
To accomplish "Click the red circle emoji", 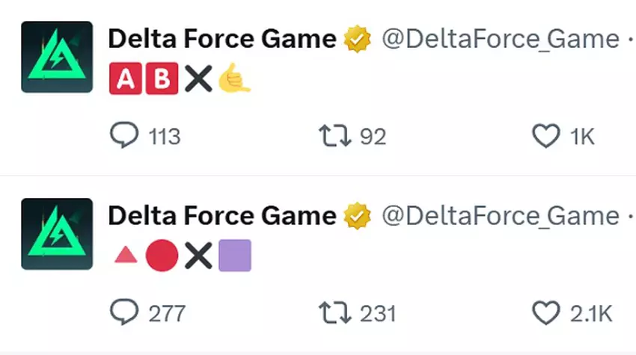I will 162,256.
